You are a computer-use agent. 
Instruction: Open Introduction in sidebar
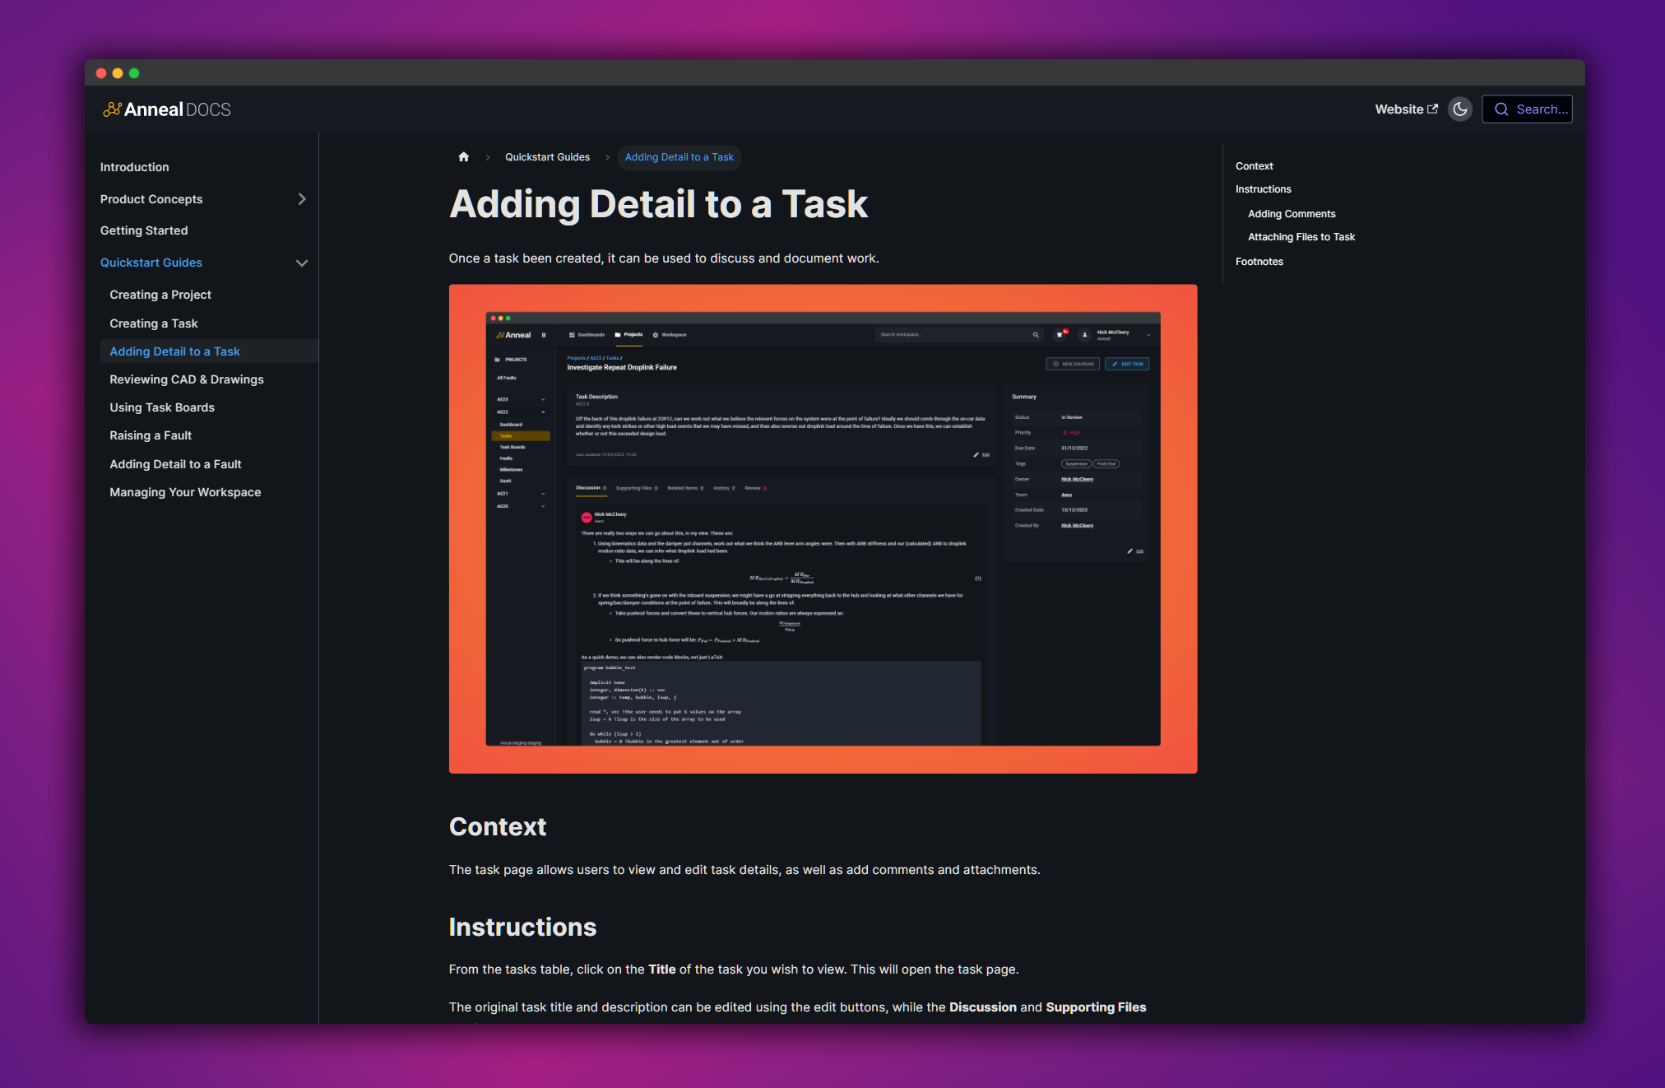coord(134,167)
